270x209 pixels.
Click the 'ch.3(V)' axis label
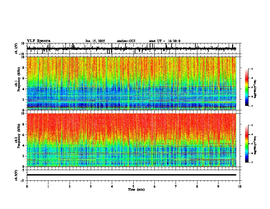tap(16, 175)
